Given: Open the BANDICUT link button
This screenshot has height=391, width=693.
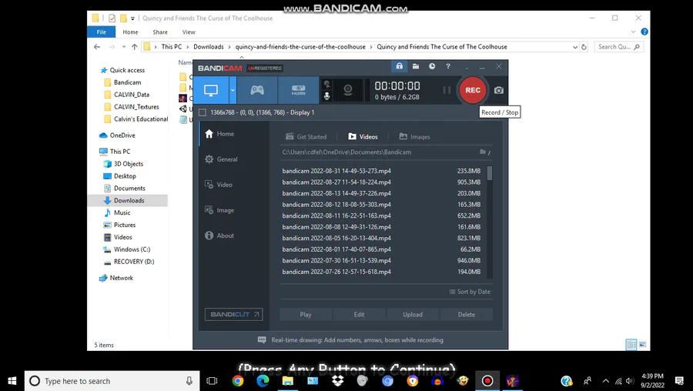Looking at the screenshot, I should [233, 315].
